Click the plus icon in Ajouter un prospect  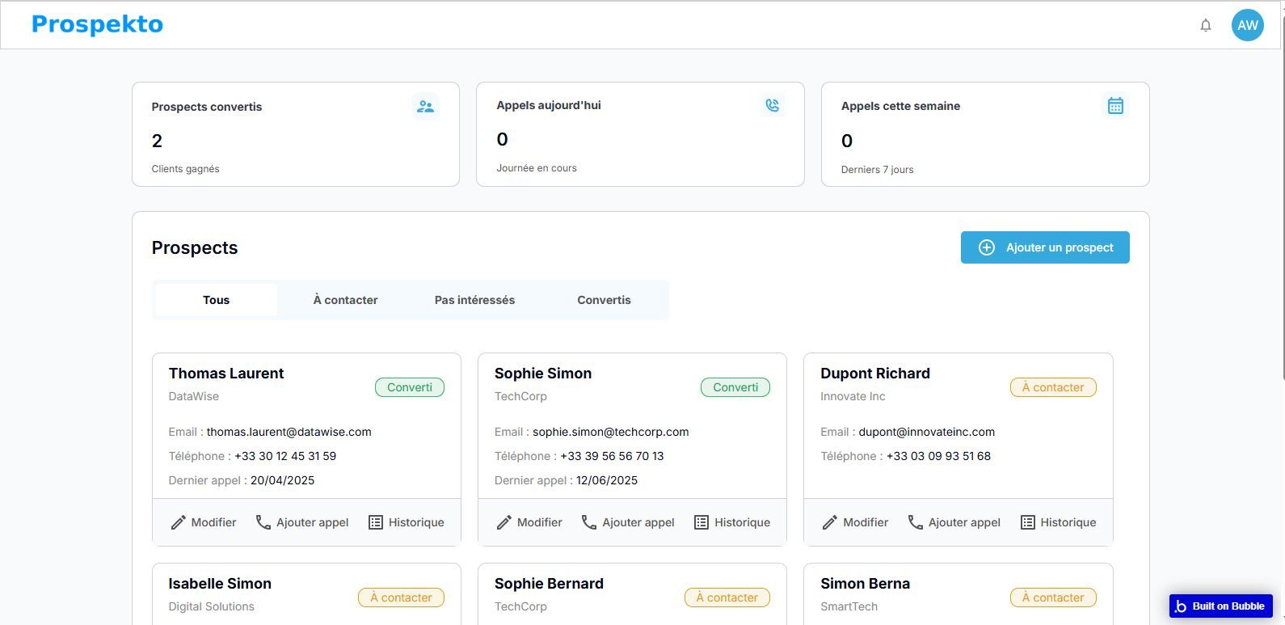pos(986,247)
